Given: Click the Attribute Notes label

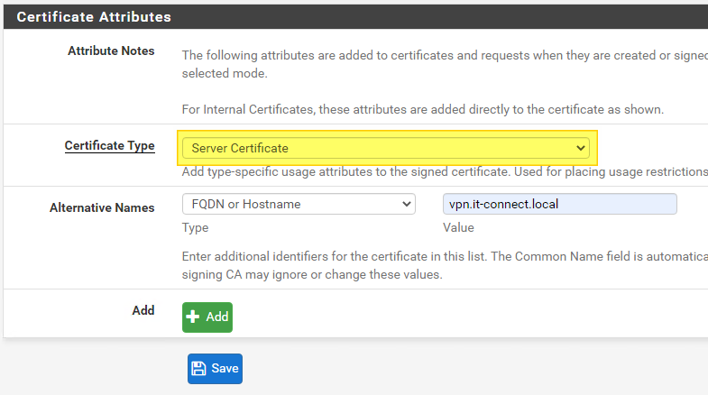Looking at the screenshot, I should point(111,51).
